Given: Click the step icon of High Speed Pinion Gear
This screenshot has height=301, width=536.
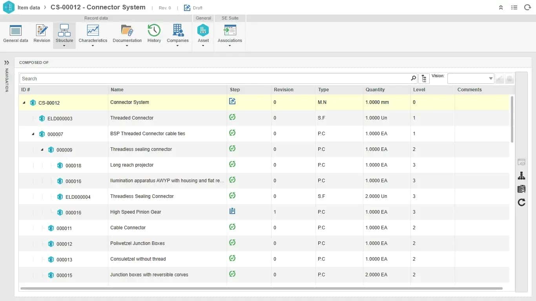Looking at the screenshot, I should [232, 211].
